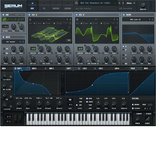Screen dimensions: 156x156
Task: Toggle the OSC A enable switch
Action: coord(29,15)
